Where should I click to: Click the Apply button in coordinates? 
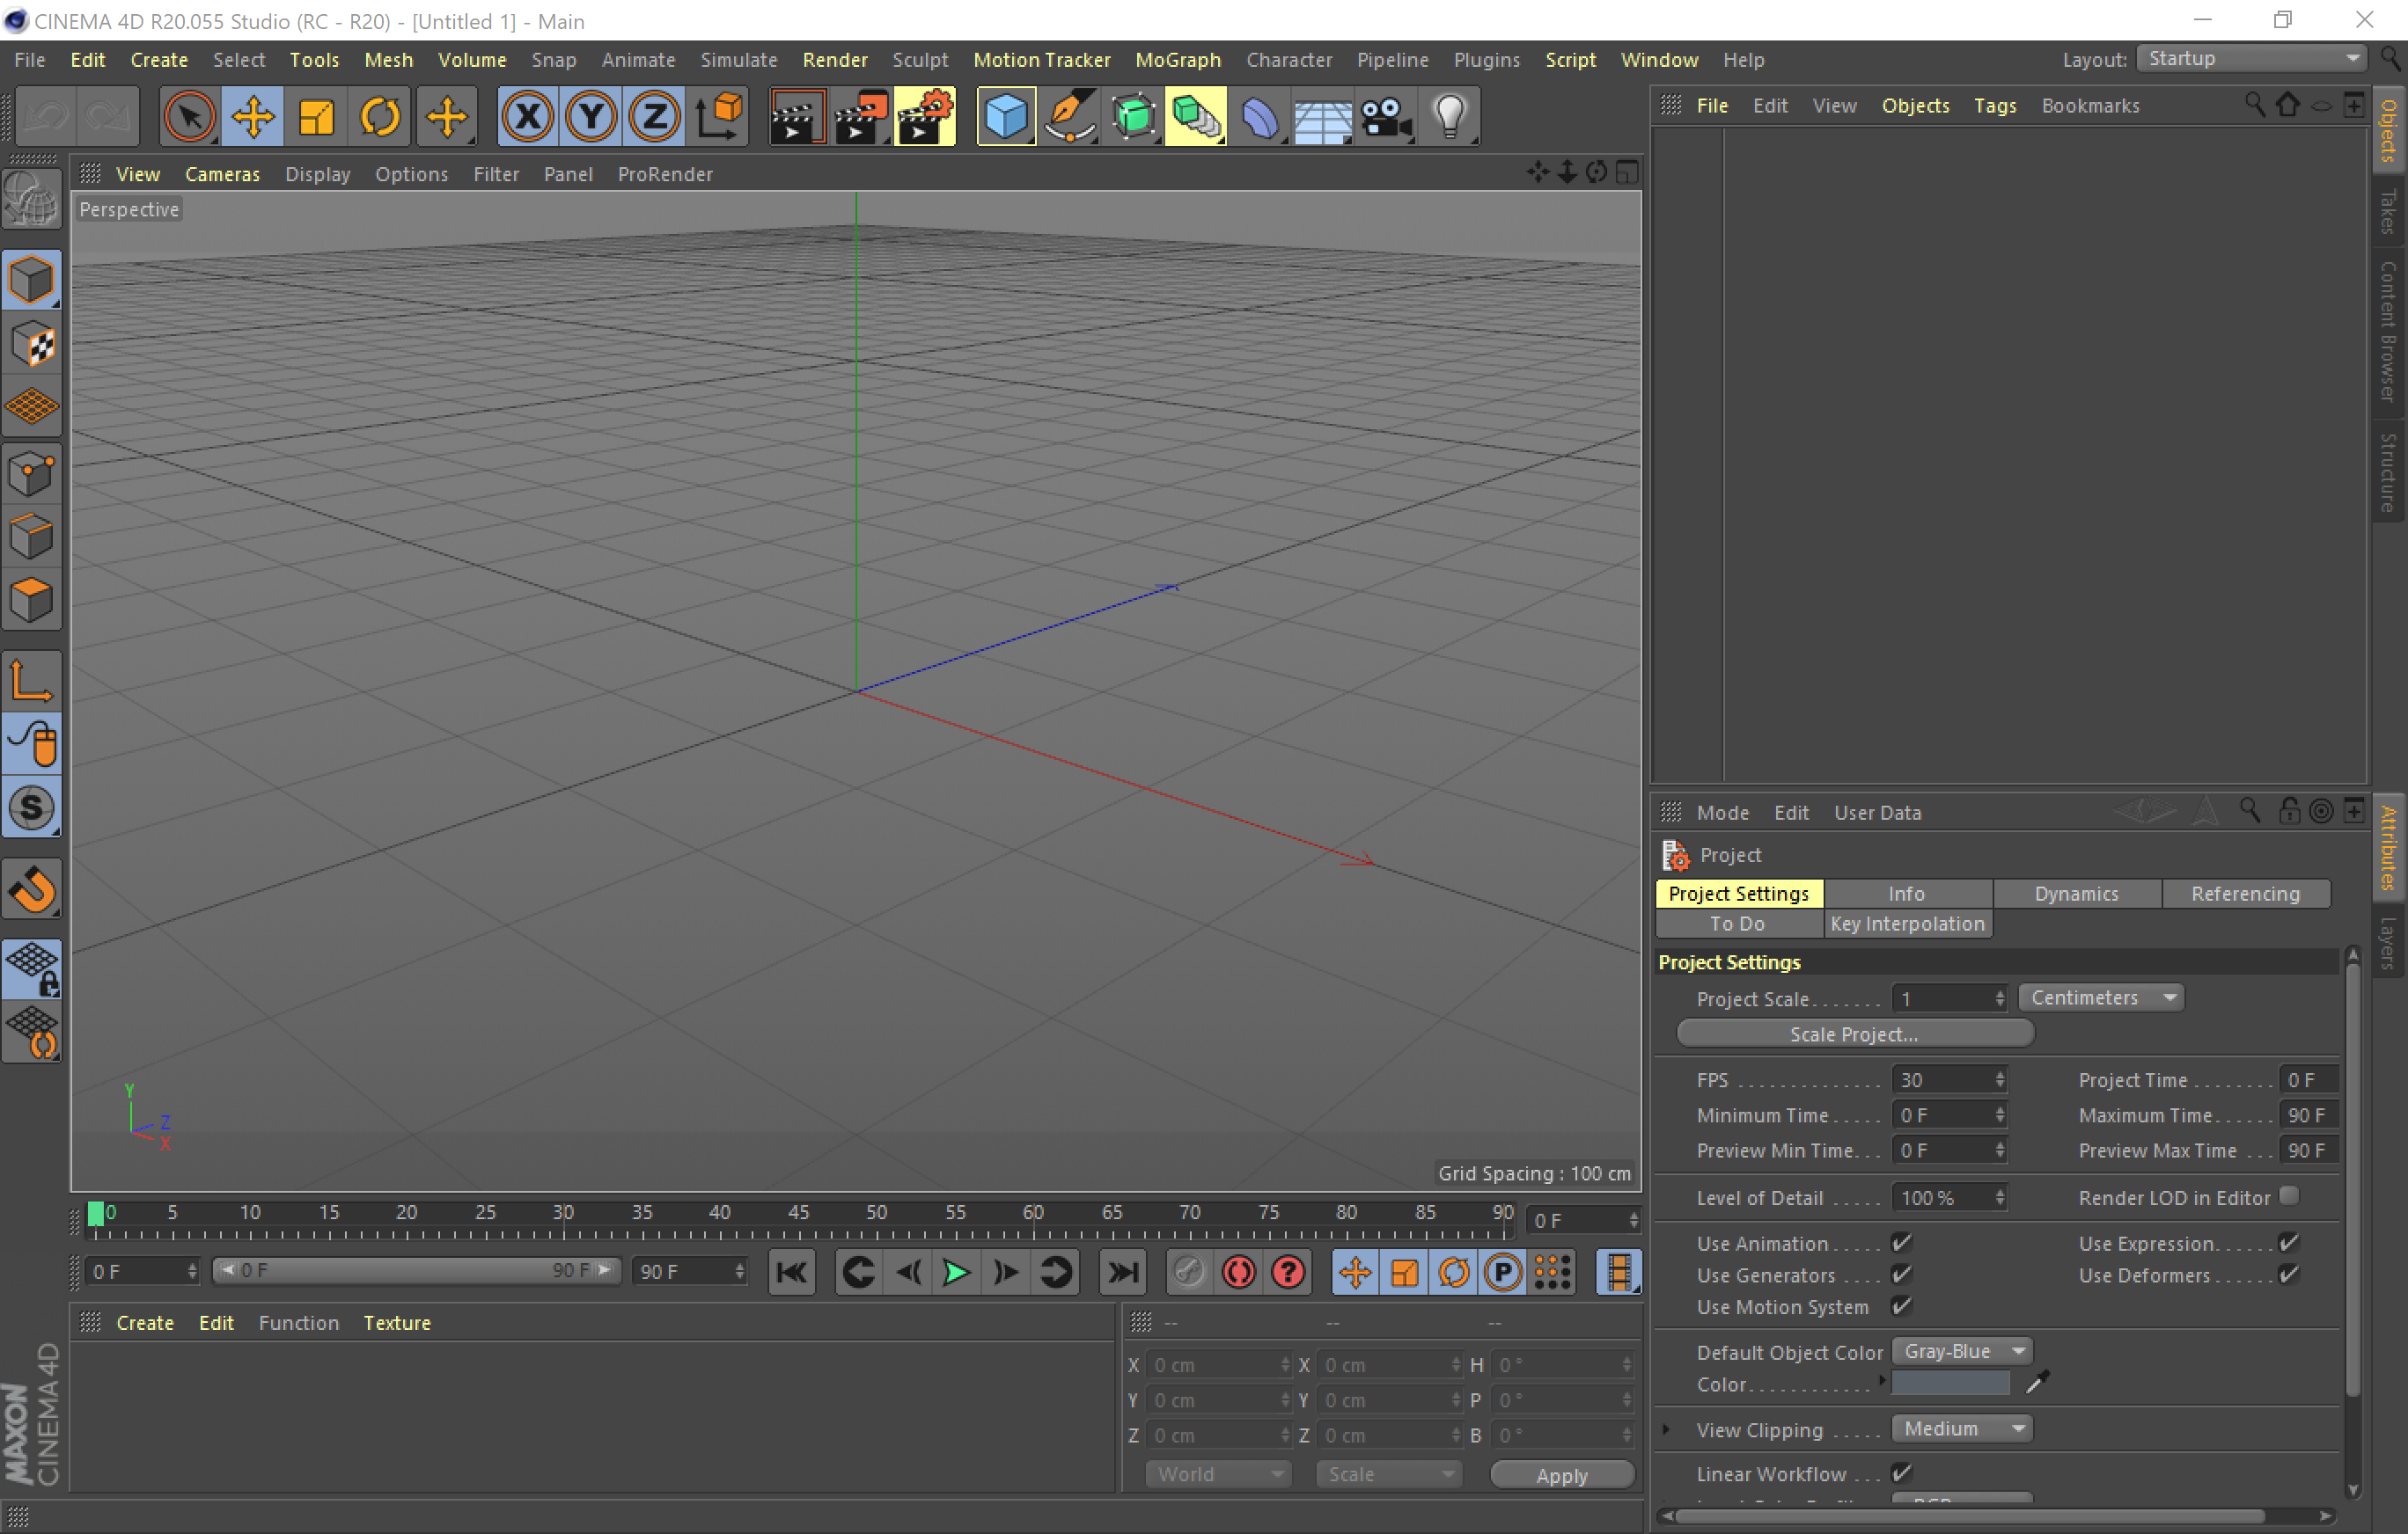click(x=1562, y=1475)
